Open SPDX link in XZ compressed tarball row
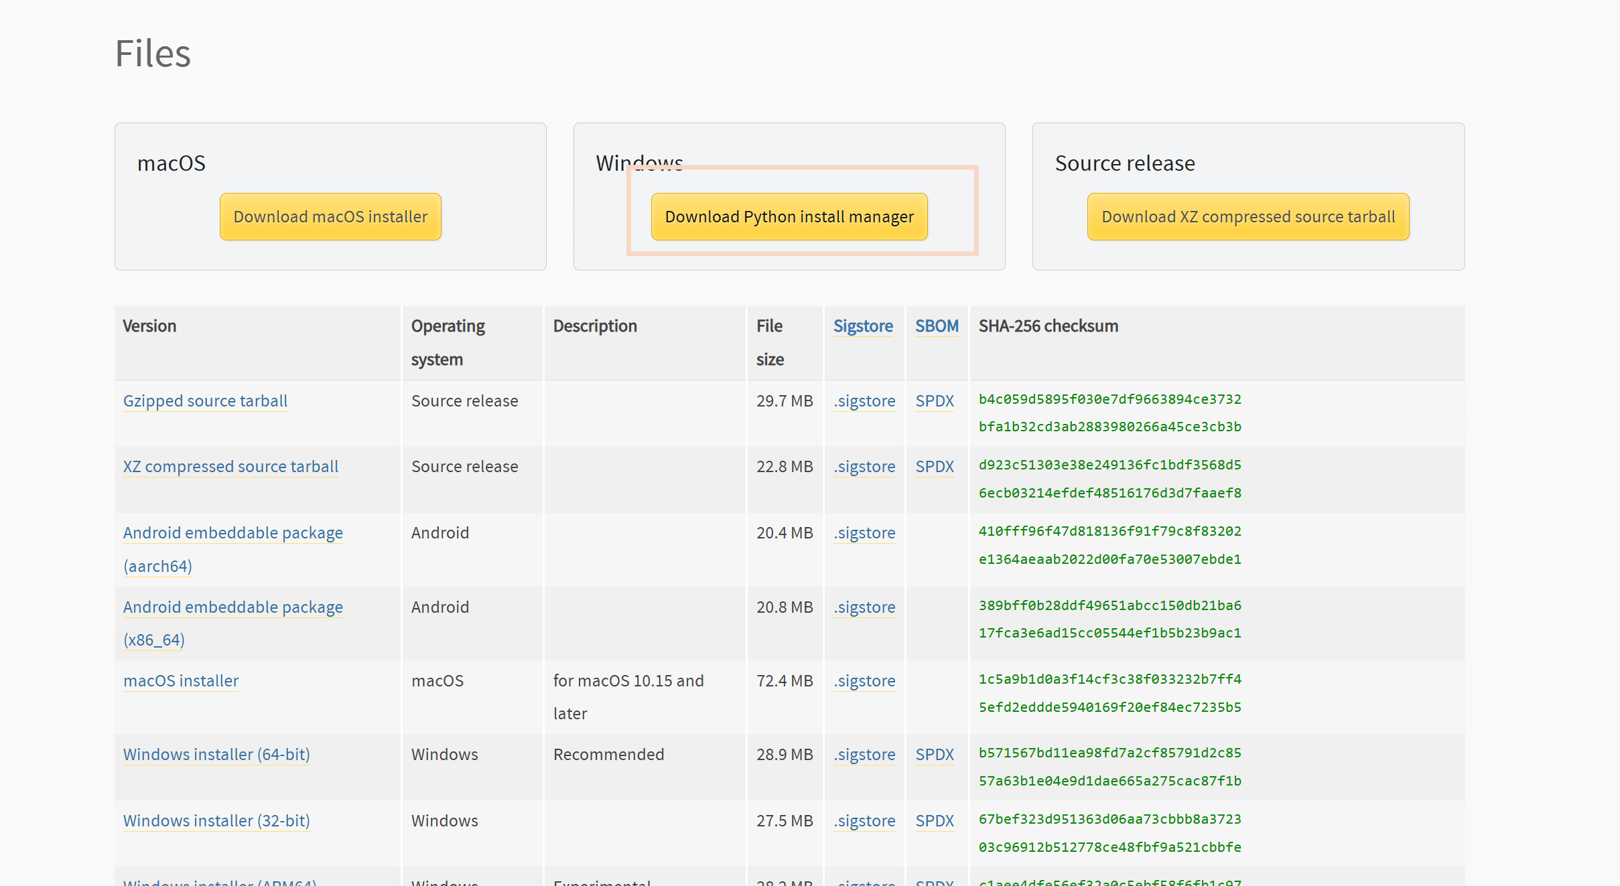 (935, 466)
